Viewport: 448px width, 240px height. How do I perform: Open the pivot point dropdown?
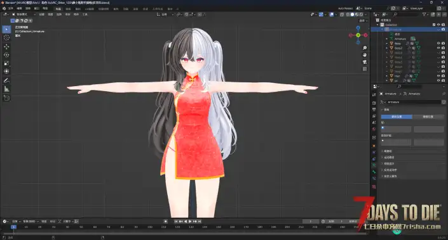(x=179, y=14)
